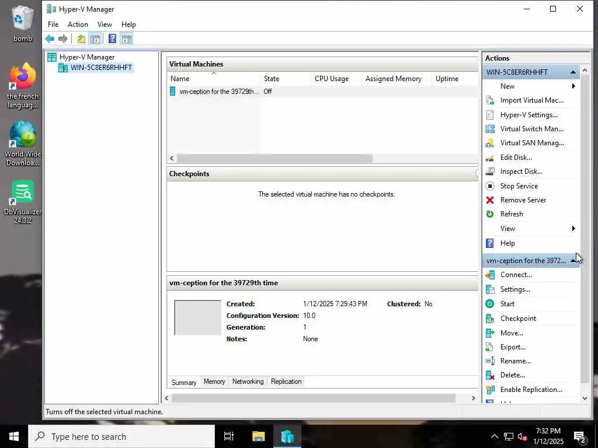Open Virtual SAN Manager action

(x=532, y=143)
